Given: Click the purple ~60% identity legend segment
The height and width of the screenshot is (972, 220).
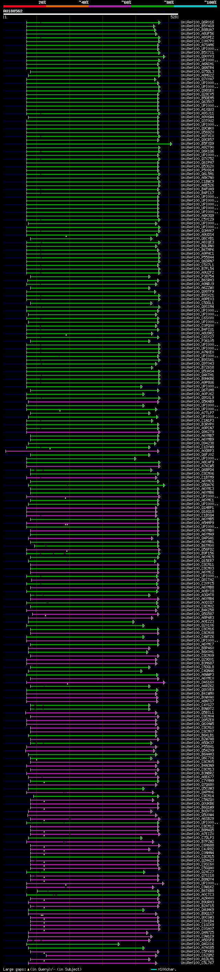Looking at the screenshot, I should click(x=110, y=7).
